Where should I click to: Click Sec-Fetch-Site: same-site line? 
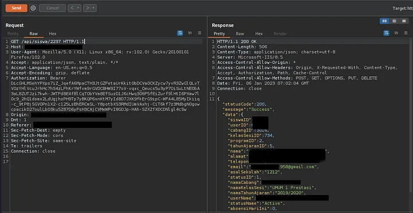tap(44, 141)
